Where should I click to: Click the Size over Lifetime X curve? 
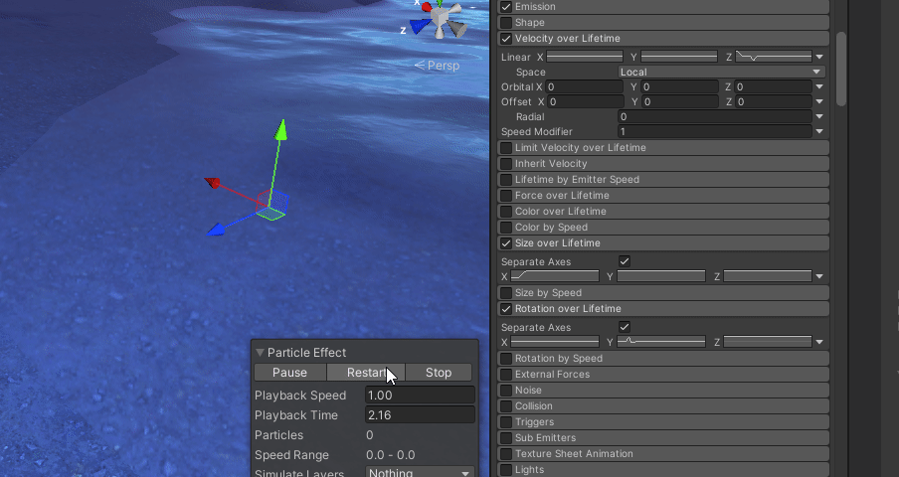coord(554,276)
